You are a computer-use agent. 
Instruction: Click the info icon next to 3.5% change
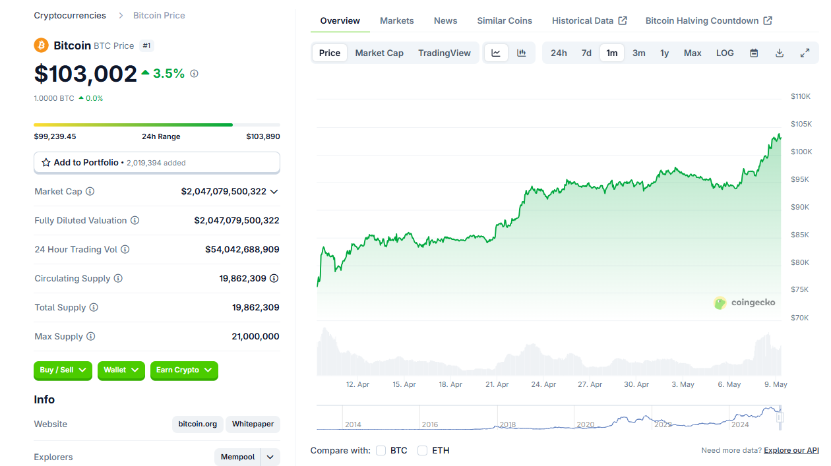(194, 74)
